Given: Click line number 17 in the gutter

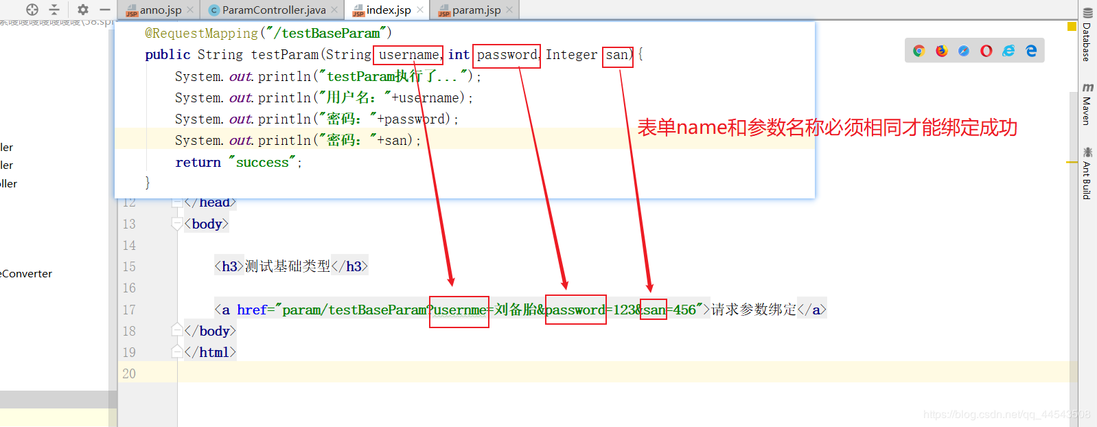Looking at the screenshot, I should click(129, 310).
